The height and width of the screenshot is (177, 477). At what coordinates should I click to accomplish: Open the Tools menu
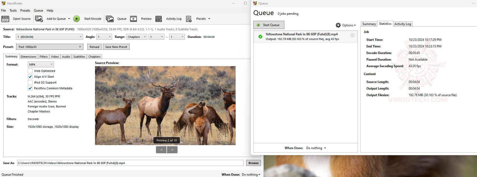click(13, 11)
